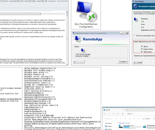Go forward in the File Explorer window
The image size is (155, 130).
pyautogui.click(x=109, y=114)
